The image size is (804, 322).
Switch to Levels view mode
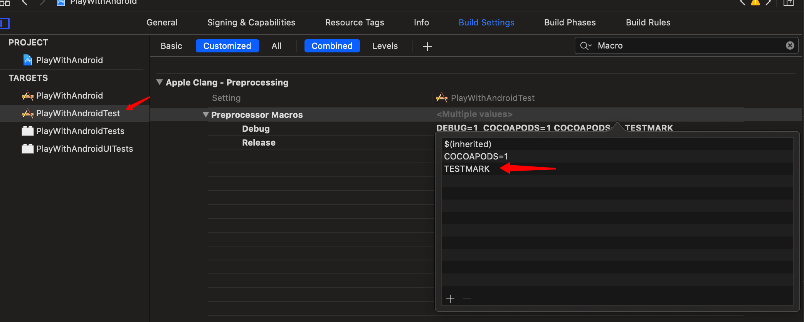tap(385, 46)
